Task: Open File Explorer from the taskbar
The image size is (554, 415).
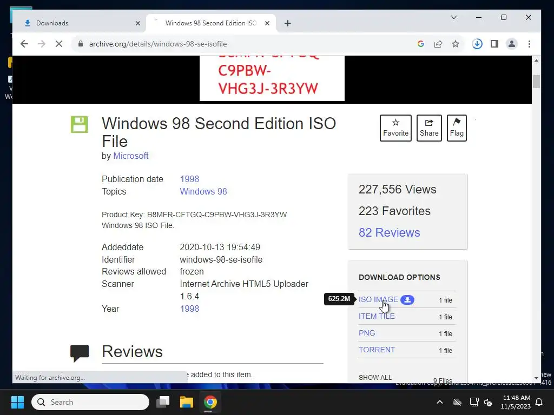Action: [x=187, y=402]
